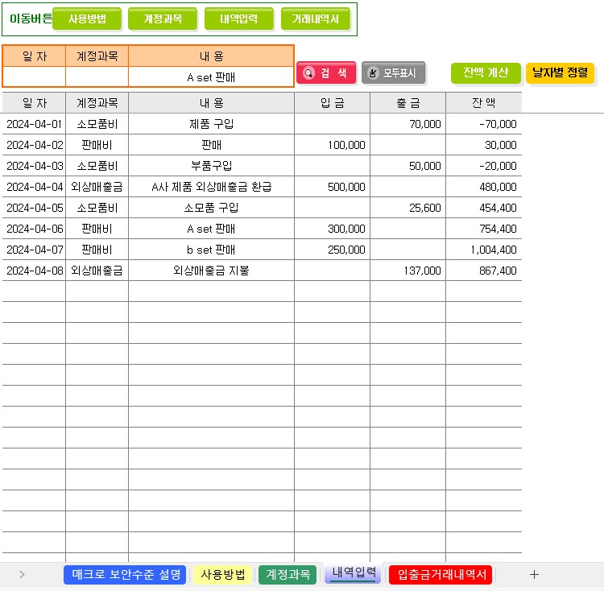This screenshot has width=604, height=591.
Task: Select date cell 2024-04-07
Action: 35,250
